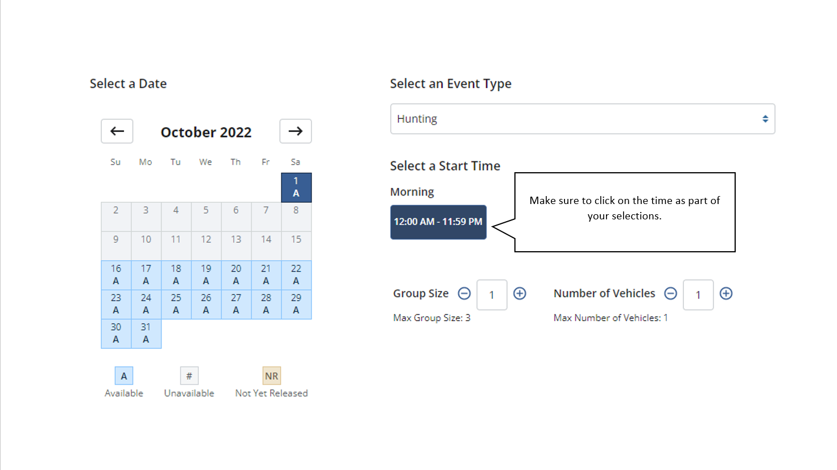Click the Not Yet Released legend swatch

click(271, 376)
